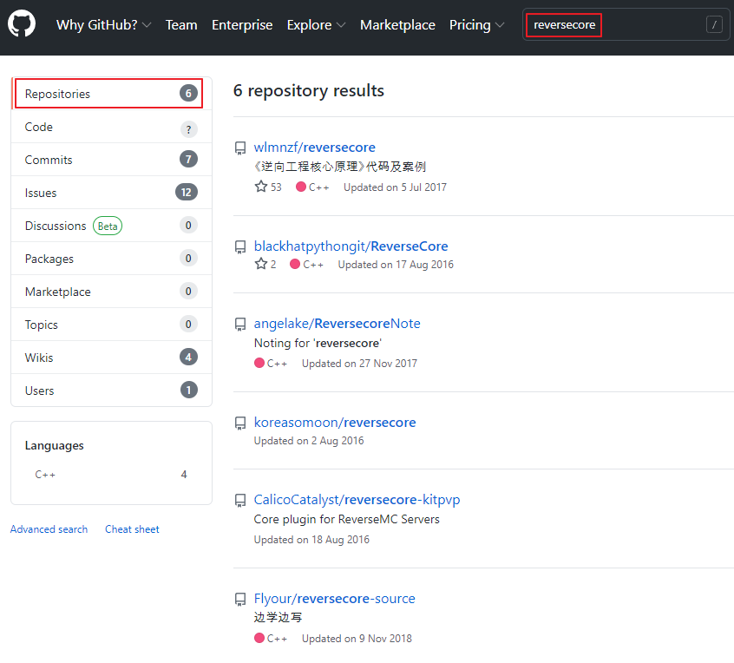Click 'Updated on 2 Aug 2016' text
The width and height of the screenshot is (734, 663).
point(309,441)
